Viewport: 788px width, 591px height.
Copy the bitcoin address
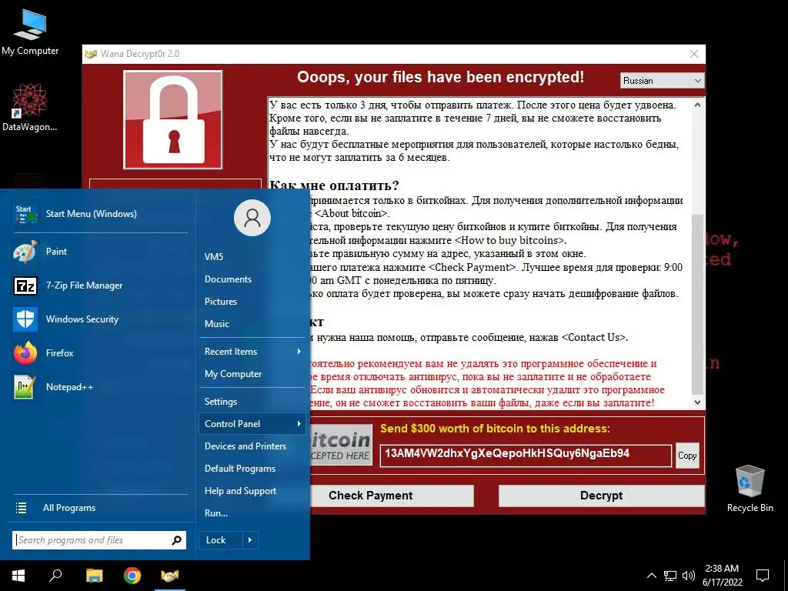tap(687, 456)
